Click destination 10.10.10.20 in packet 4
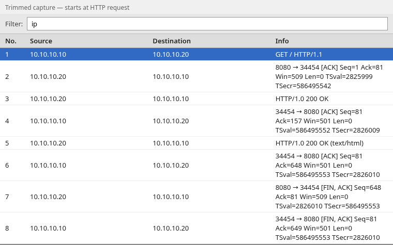Screen dimensions: 393x245 [x=171, y=121]
